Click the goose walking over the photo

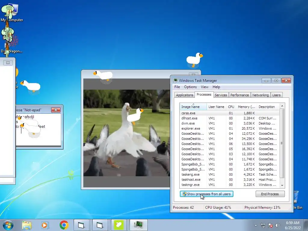pyautogui.click(x=135, y=116)
